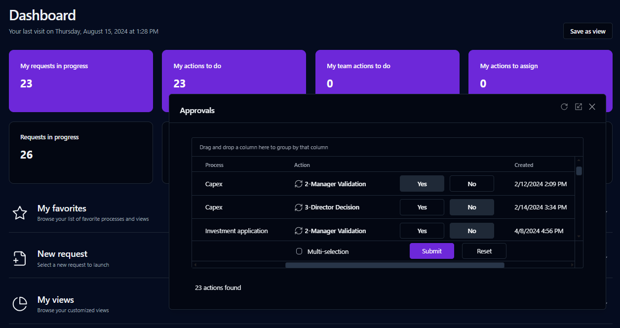Open the My requests in progress tile
This screenshot has height=328, width=620.
[x=80, y=81]
